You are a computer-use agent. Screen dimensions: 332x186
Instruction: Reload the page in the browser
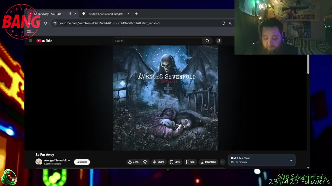[x=45, y=23]
